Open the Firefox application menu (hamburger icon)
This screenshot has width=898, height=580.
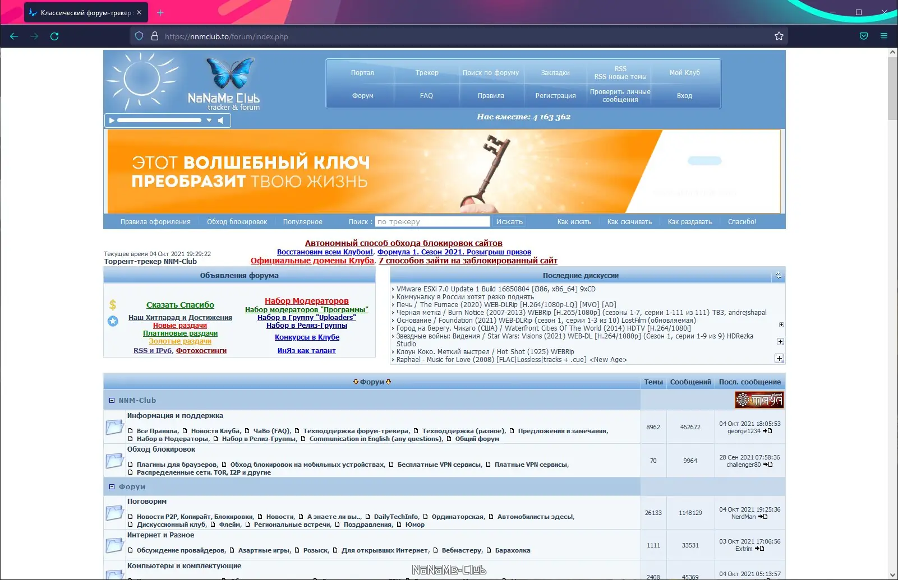pyautogui.click(x=884, y=36)
